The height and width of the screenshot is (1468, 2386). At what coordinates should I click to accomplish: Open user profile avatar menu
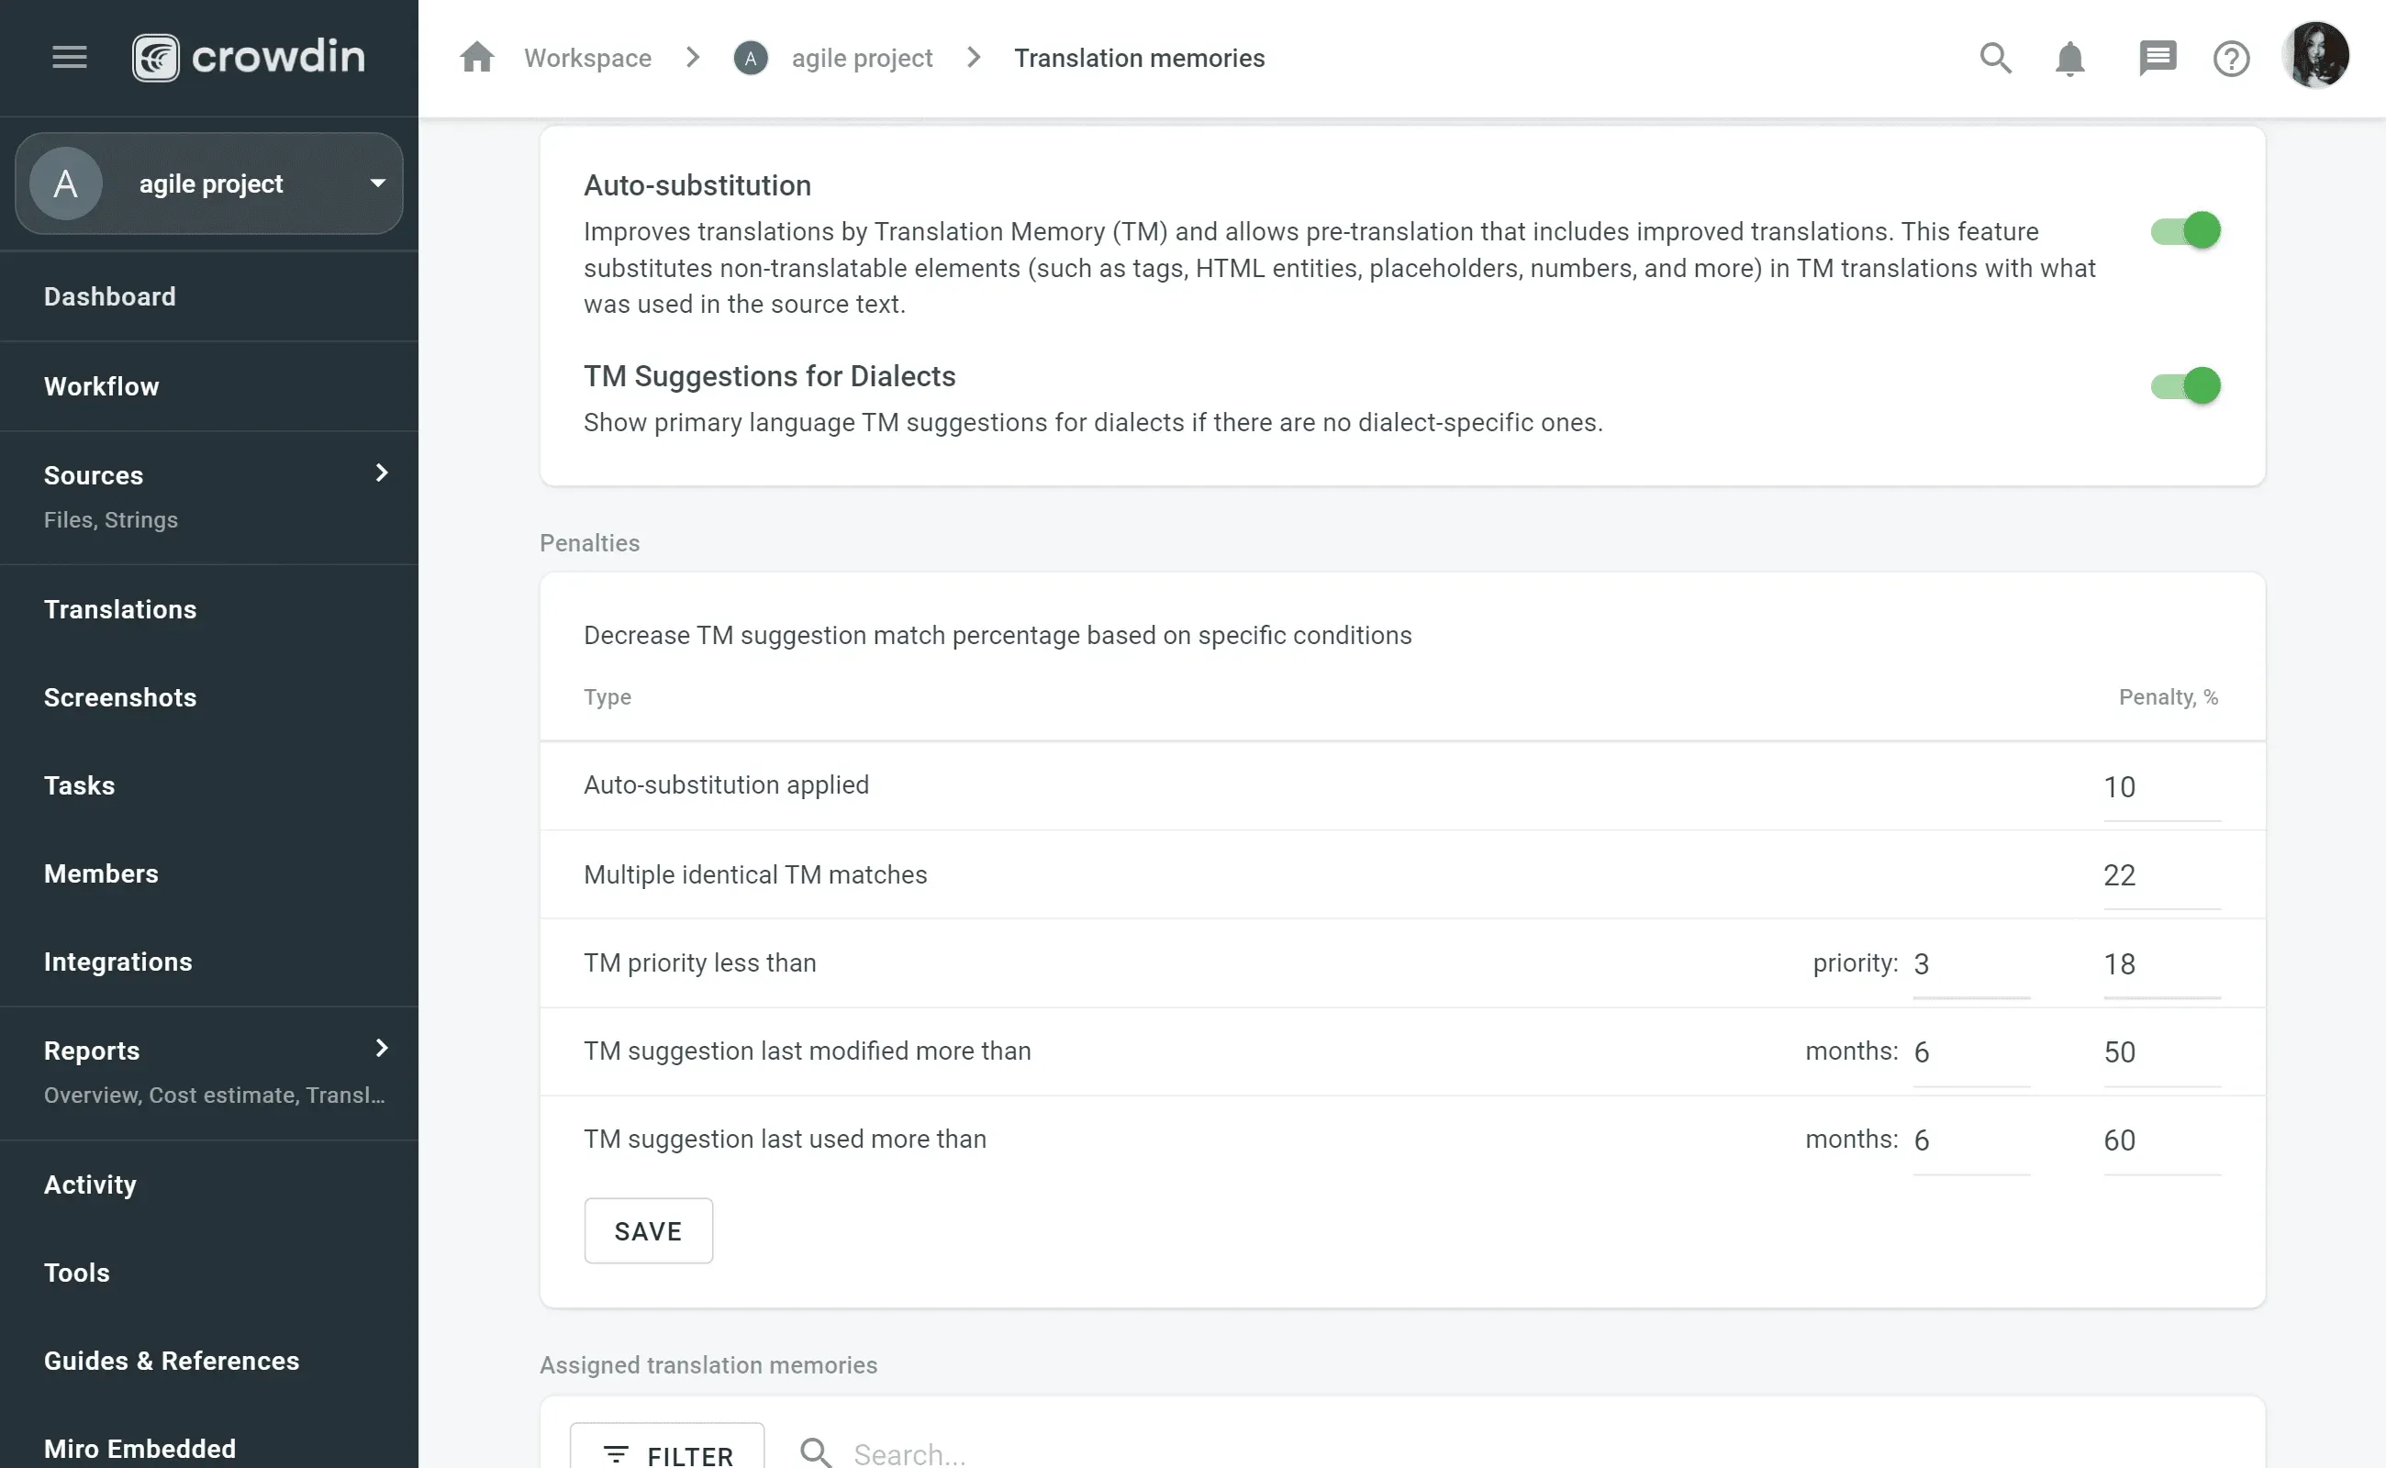pyautogui.click(x=2316, y=55)
